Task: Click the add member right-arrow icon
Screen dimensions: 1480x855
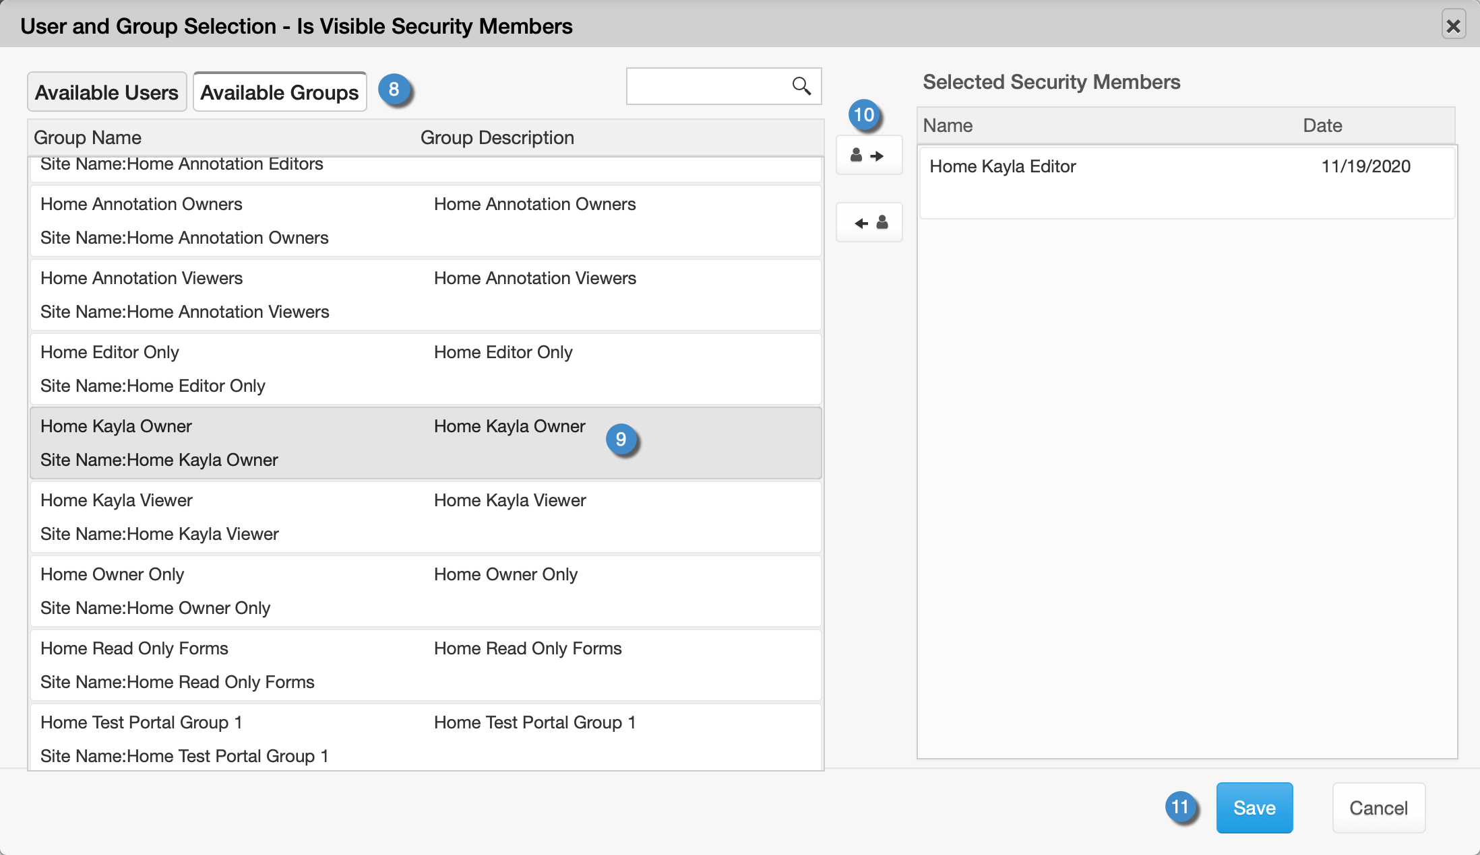Action: pyautogui.click(x=868, y=156)
